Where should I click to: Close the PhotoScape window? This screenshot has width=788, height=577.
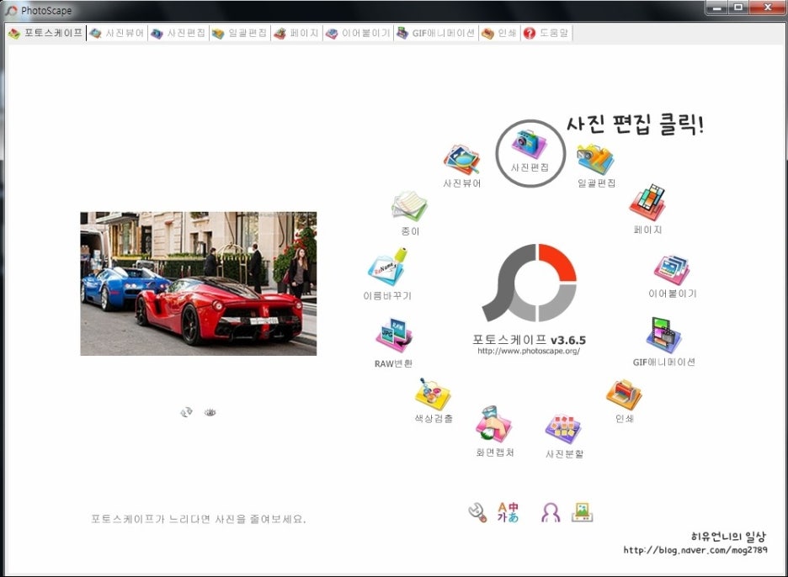pos(768,8)
